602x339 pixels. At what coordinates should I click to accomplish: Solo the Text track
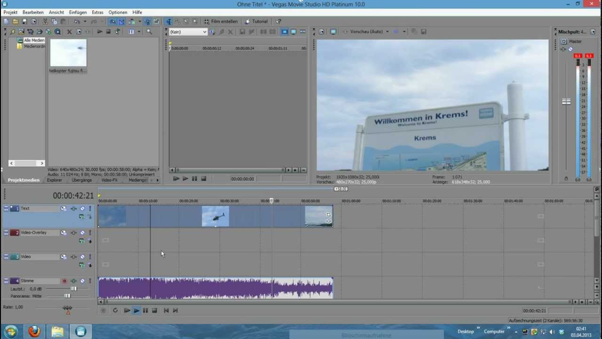[x=90, y=209]
